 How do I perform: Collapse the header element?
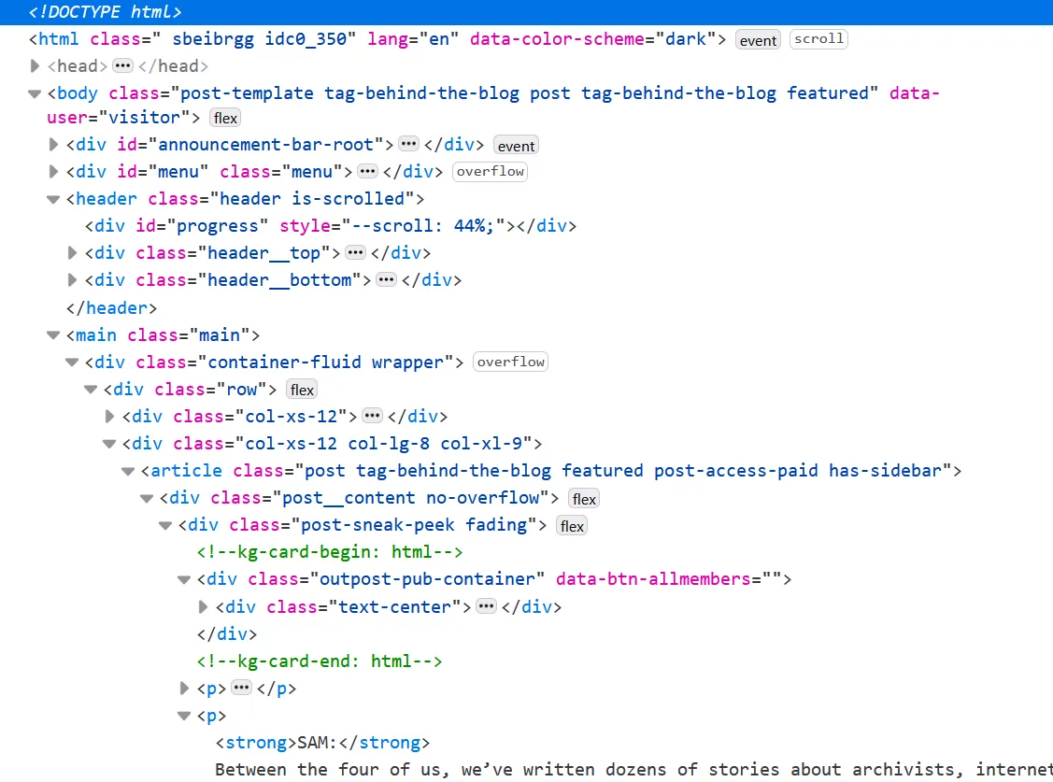click(53, 199)
